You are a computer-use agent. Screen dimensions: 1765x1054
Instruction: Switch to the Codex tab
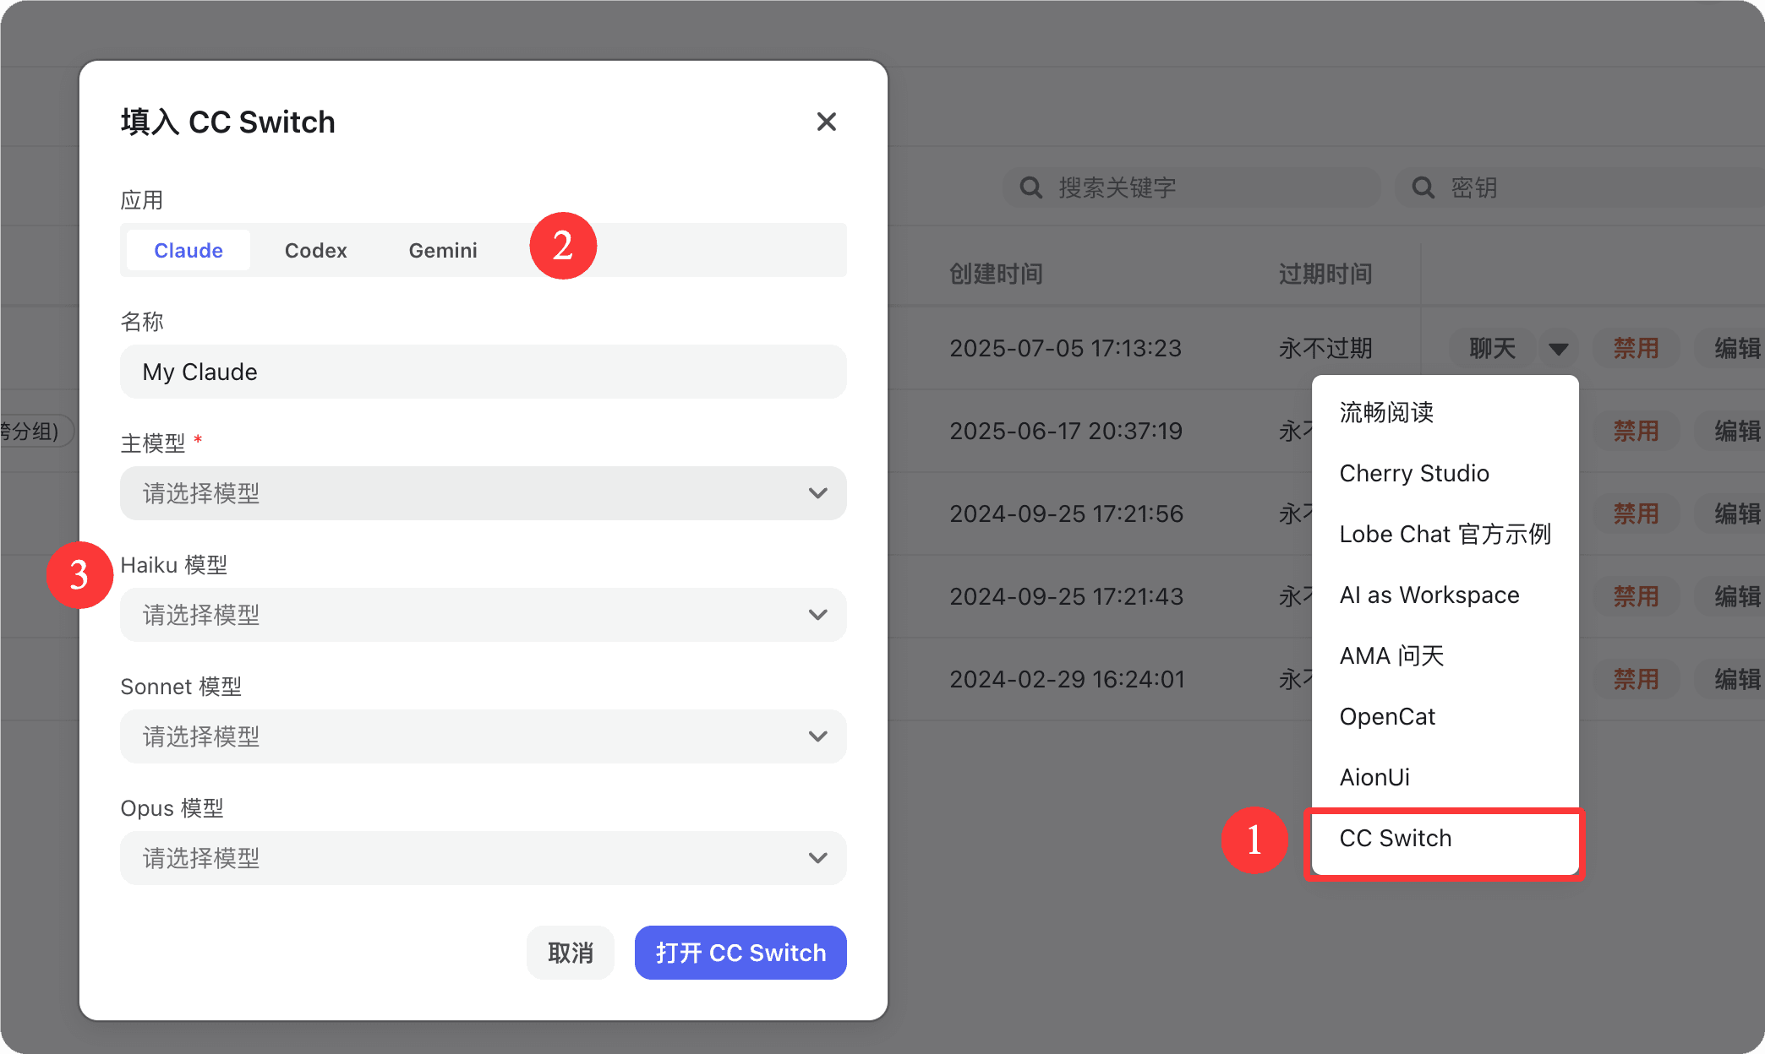pyautogui.click(x=315, y=250)
